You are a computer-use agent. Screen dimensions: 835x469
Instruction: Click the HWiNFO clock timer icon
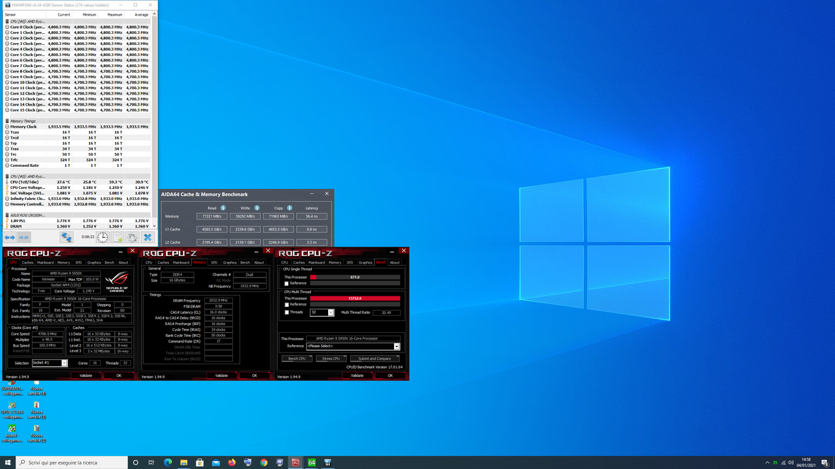click(102, 236)
